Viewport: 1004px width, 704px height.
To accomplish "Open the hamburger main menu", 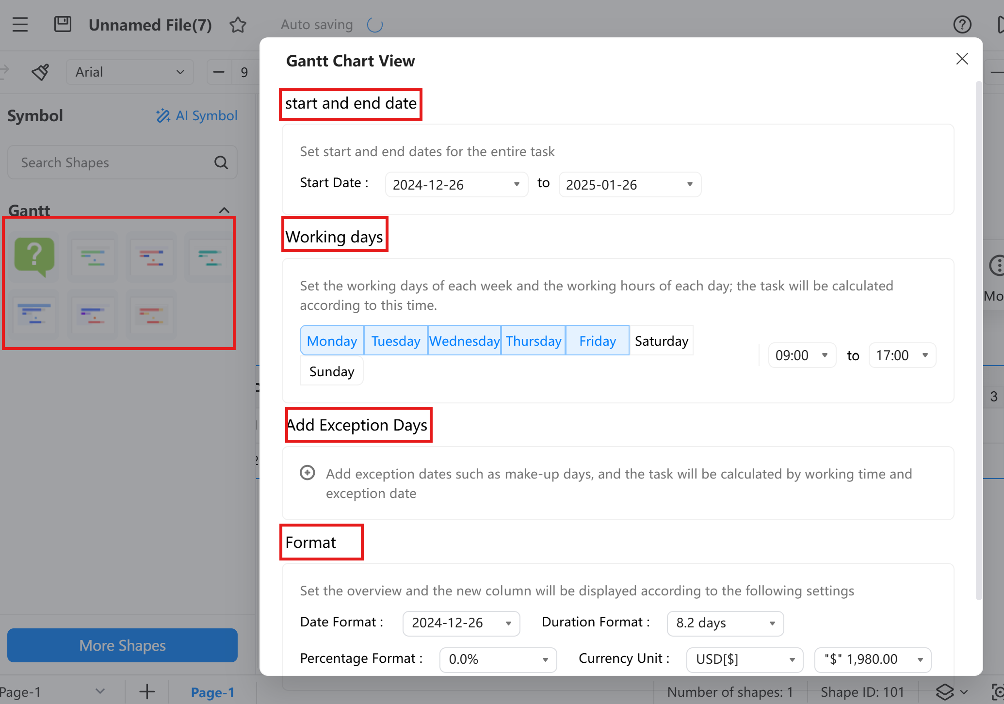I will (x=20, y=24).
